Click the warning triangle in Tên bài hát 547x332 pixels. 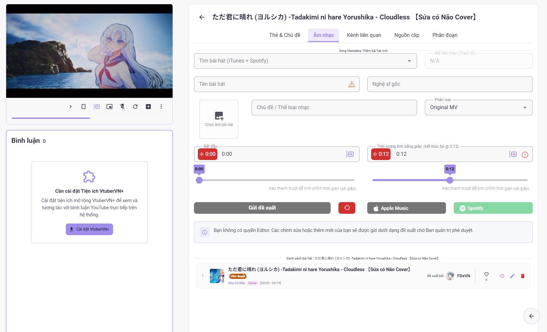coord(352,84)
